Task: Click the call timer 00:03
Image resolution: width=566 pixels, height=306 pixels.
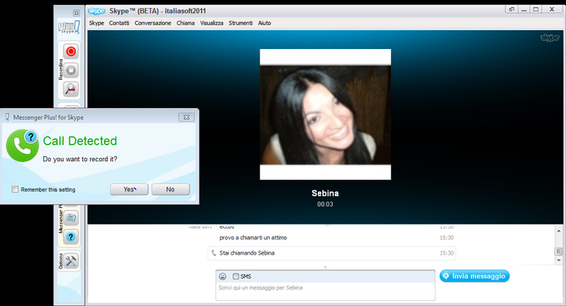Action: pos(325,205)
